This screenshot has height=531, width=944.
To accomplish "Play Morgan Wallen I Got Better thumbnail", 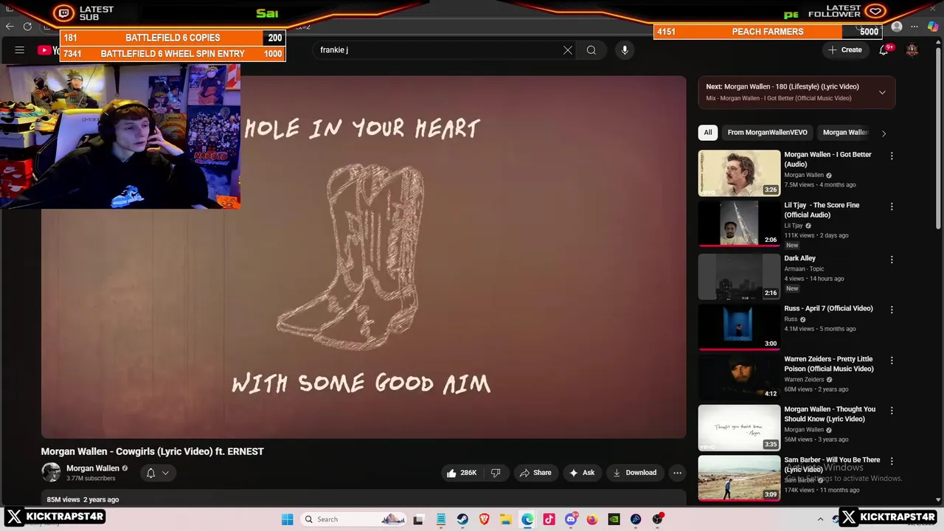I will [739, 173].
